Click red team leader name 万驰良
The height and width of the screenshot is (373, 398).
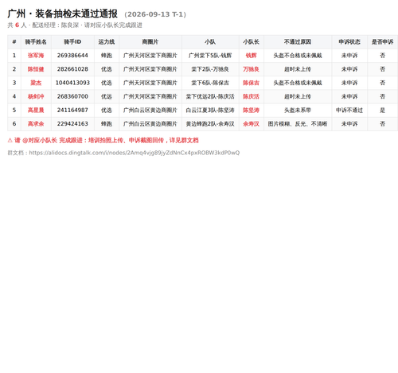pyautogui.click(x=251, y=69)
